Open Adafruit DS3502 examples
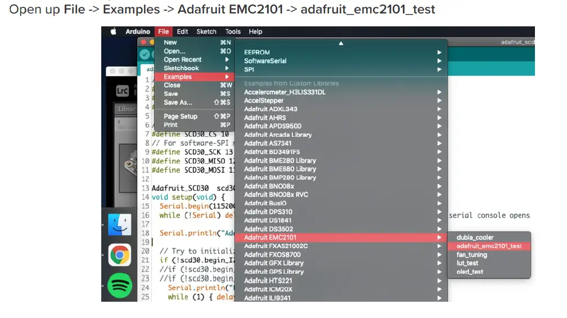The width and height of the screenshot is (567, 318). 341,229
